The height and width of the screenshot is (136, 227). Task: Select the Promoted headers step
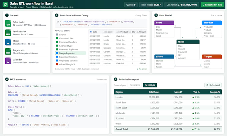pyautogui.click(x=70, y=42)
